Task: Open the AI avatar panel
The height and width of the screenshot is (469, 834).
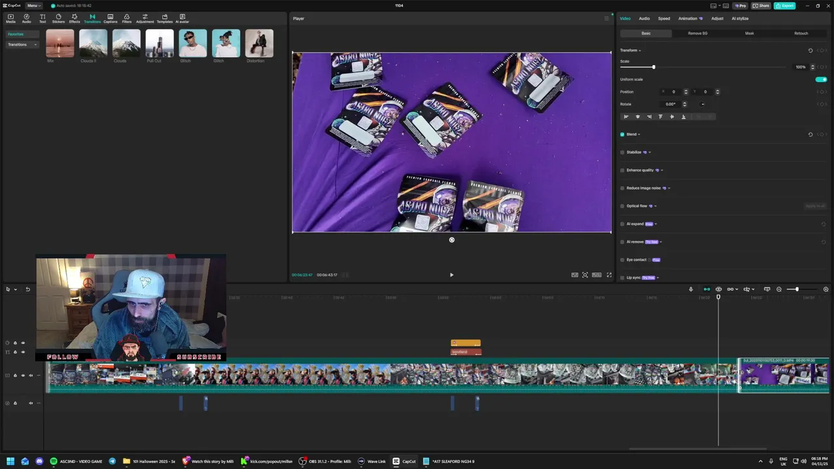Action: 182,18
